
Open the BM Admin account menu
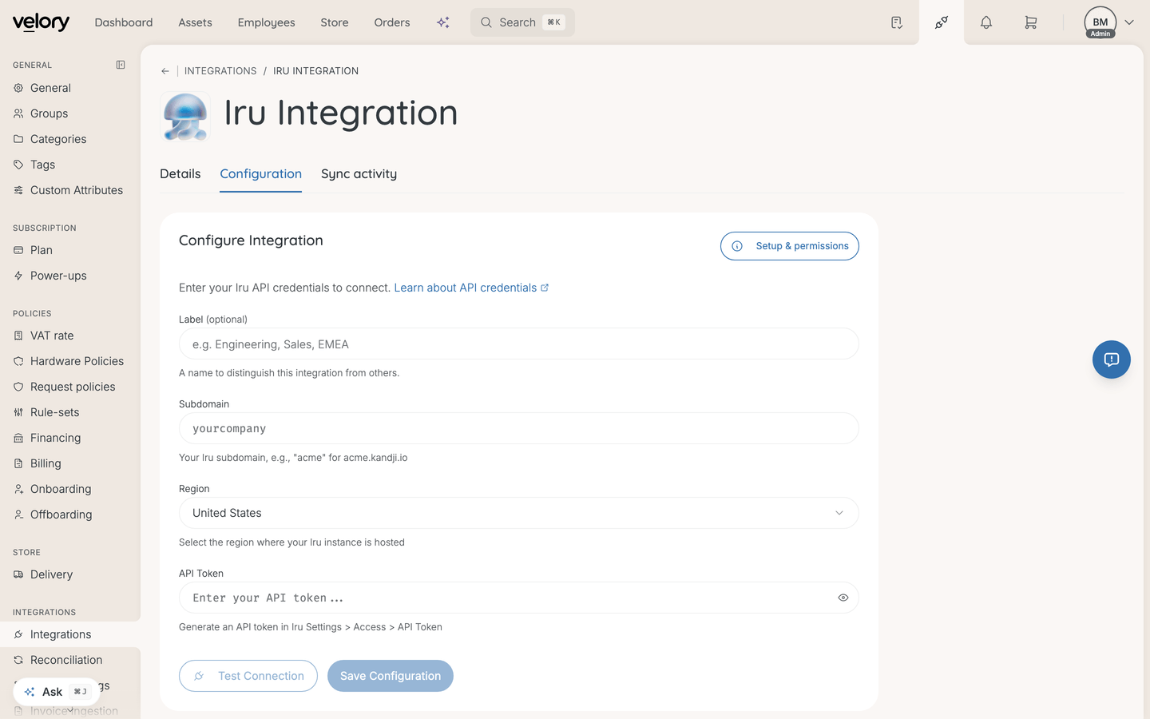(x=1108, y=22)
